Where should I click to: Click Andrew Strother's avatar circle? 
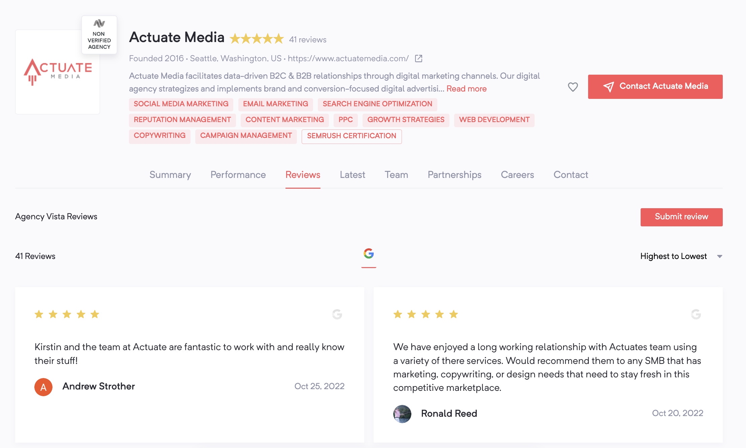43,387
